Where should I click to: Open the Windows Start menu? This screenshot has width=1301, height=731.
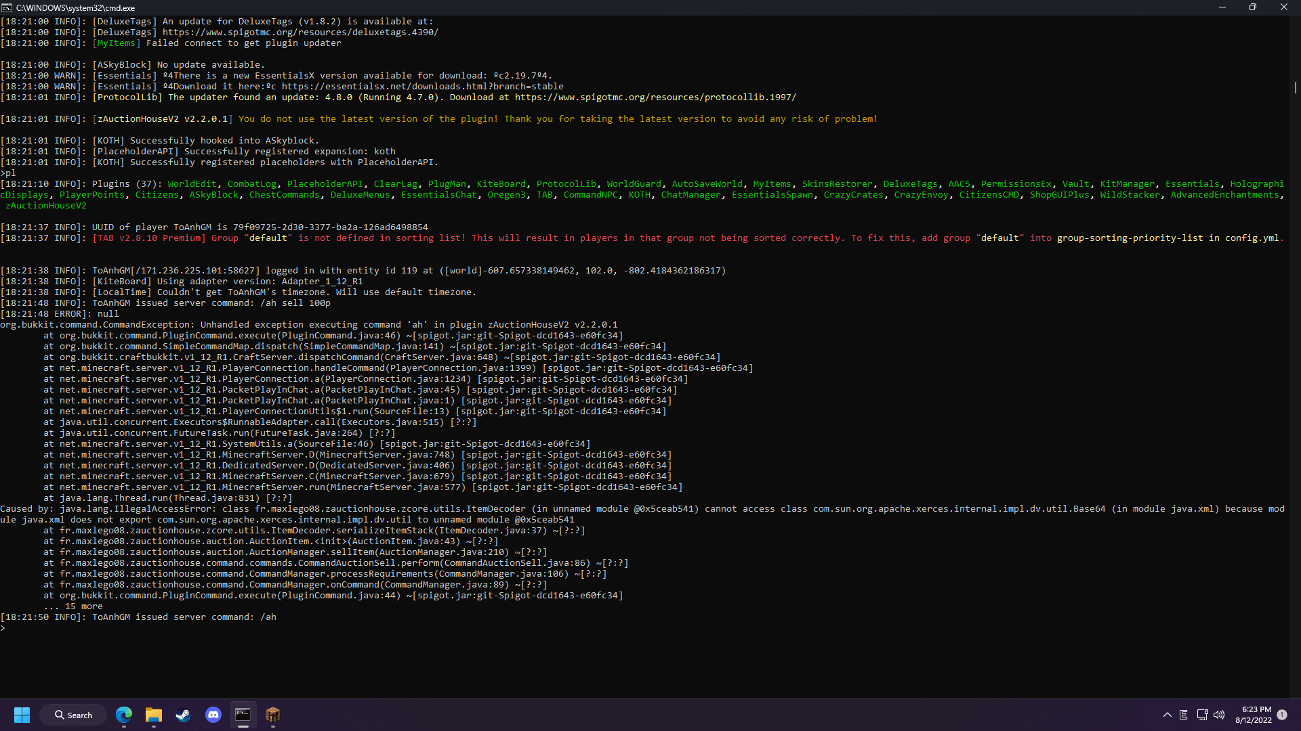click(x=22, y=715)
